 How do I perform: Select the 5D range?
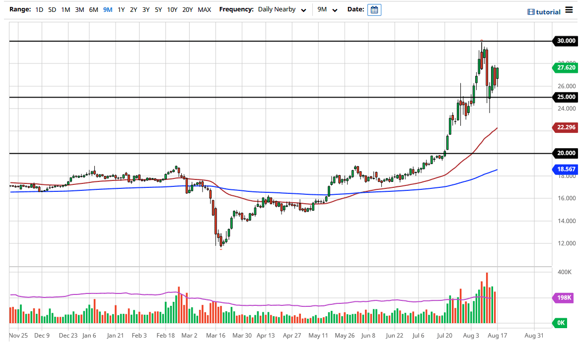point(52,9)
